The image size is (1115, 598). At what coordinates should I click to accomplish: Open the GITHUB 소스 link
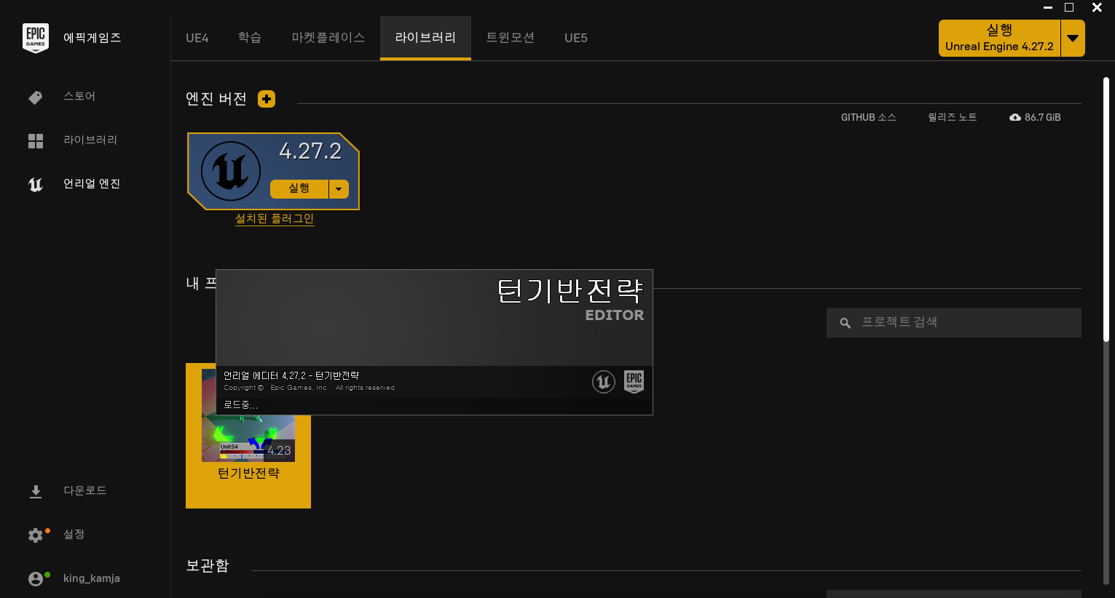[869, 117]
